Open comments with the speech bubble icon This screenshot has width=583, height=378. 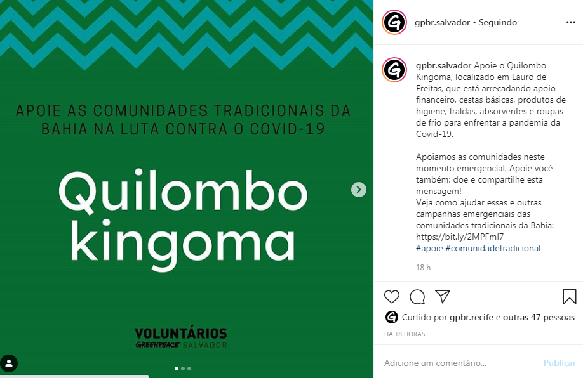[417, 297]
